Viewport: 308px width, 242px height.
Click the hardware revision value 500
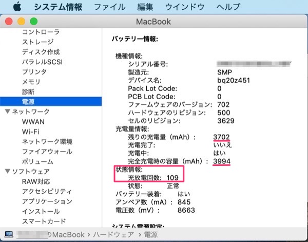(x=224, y=113)
